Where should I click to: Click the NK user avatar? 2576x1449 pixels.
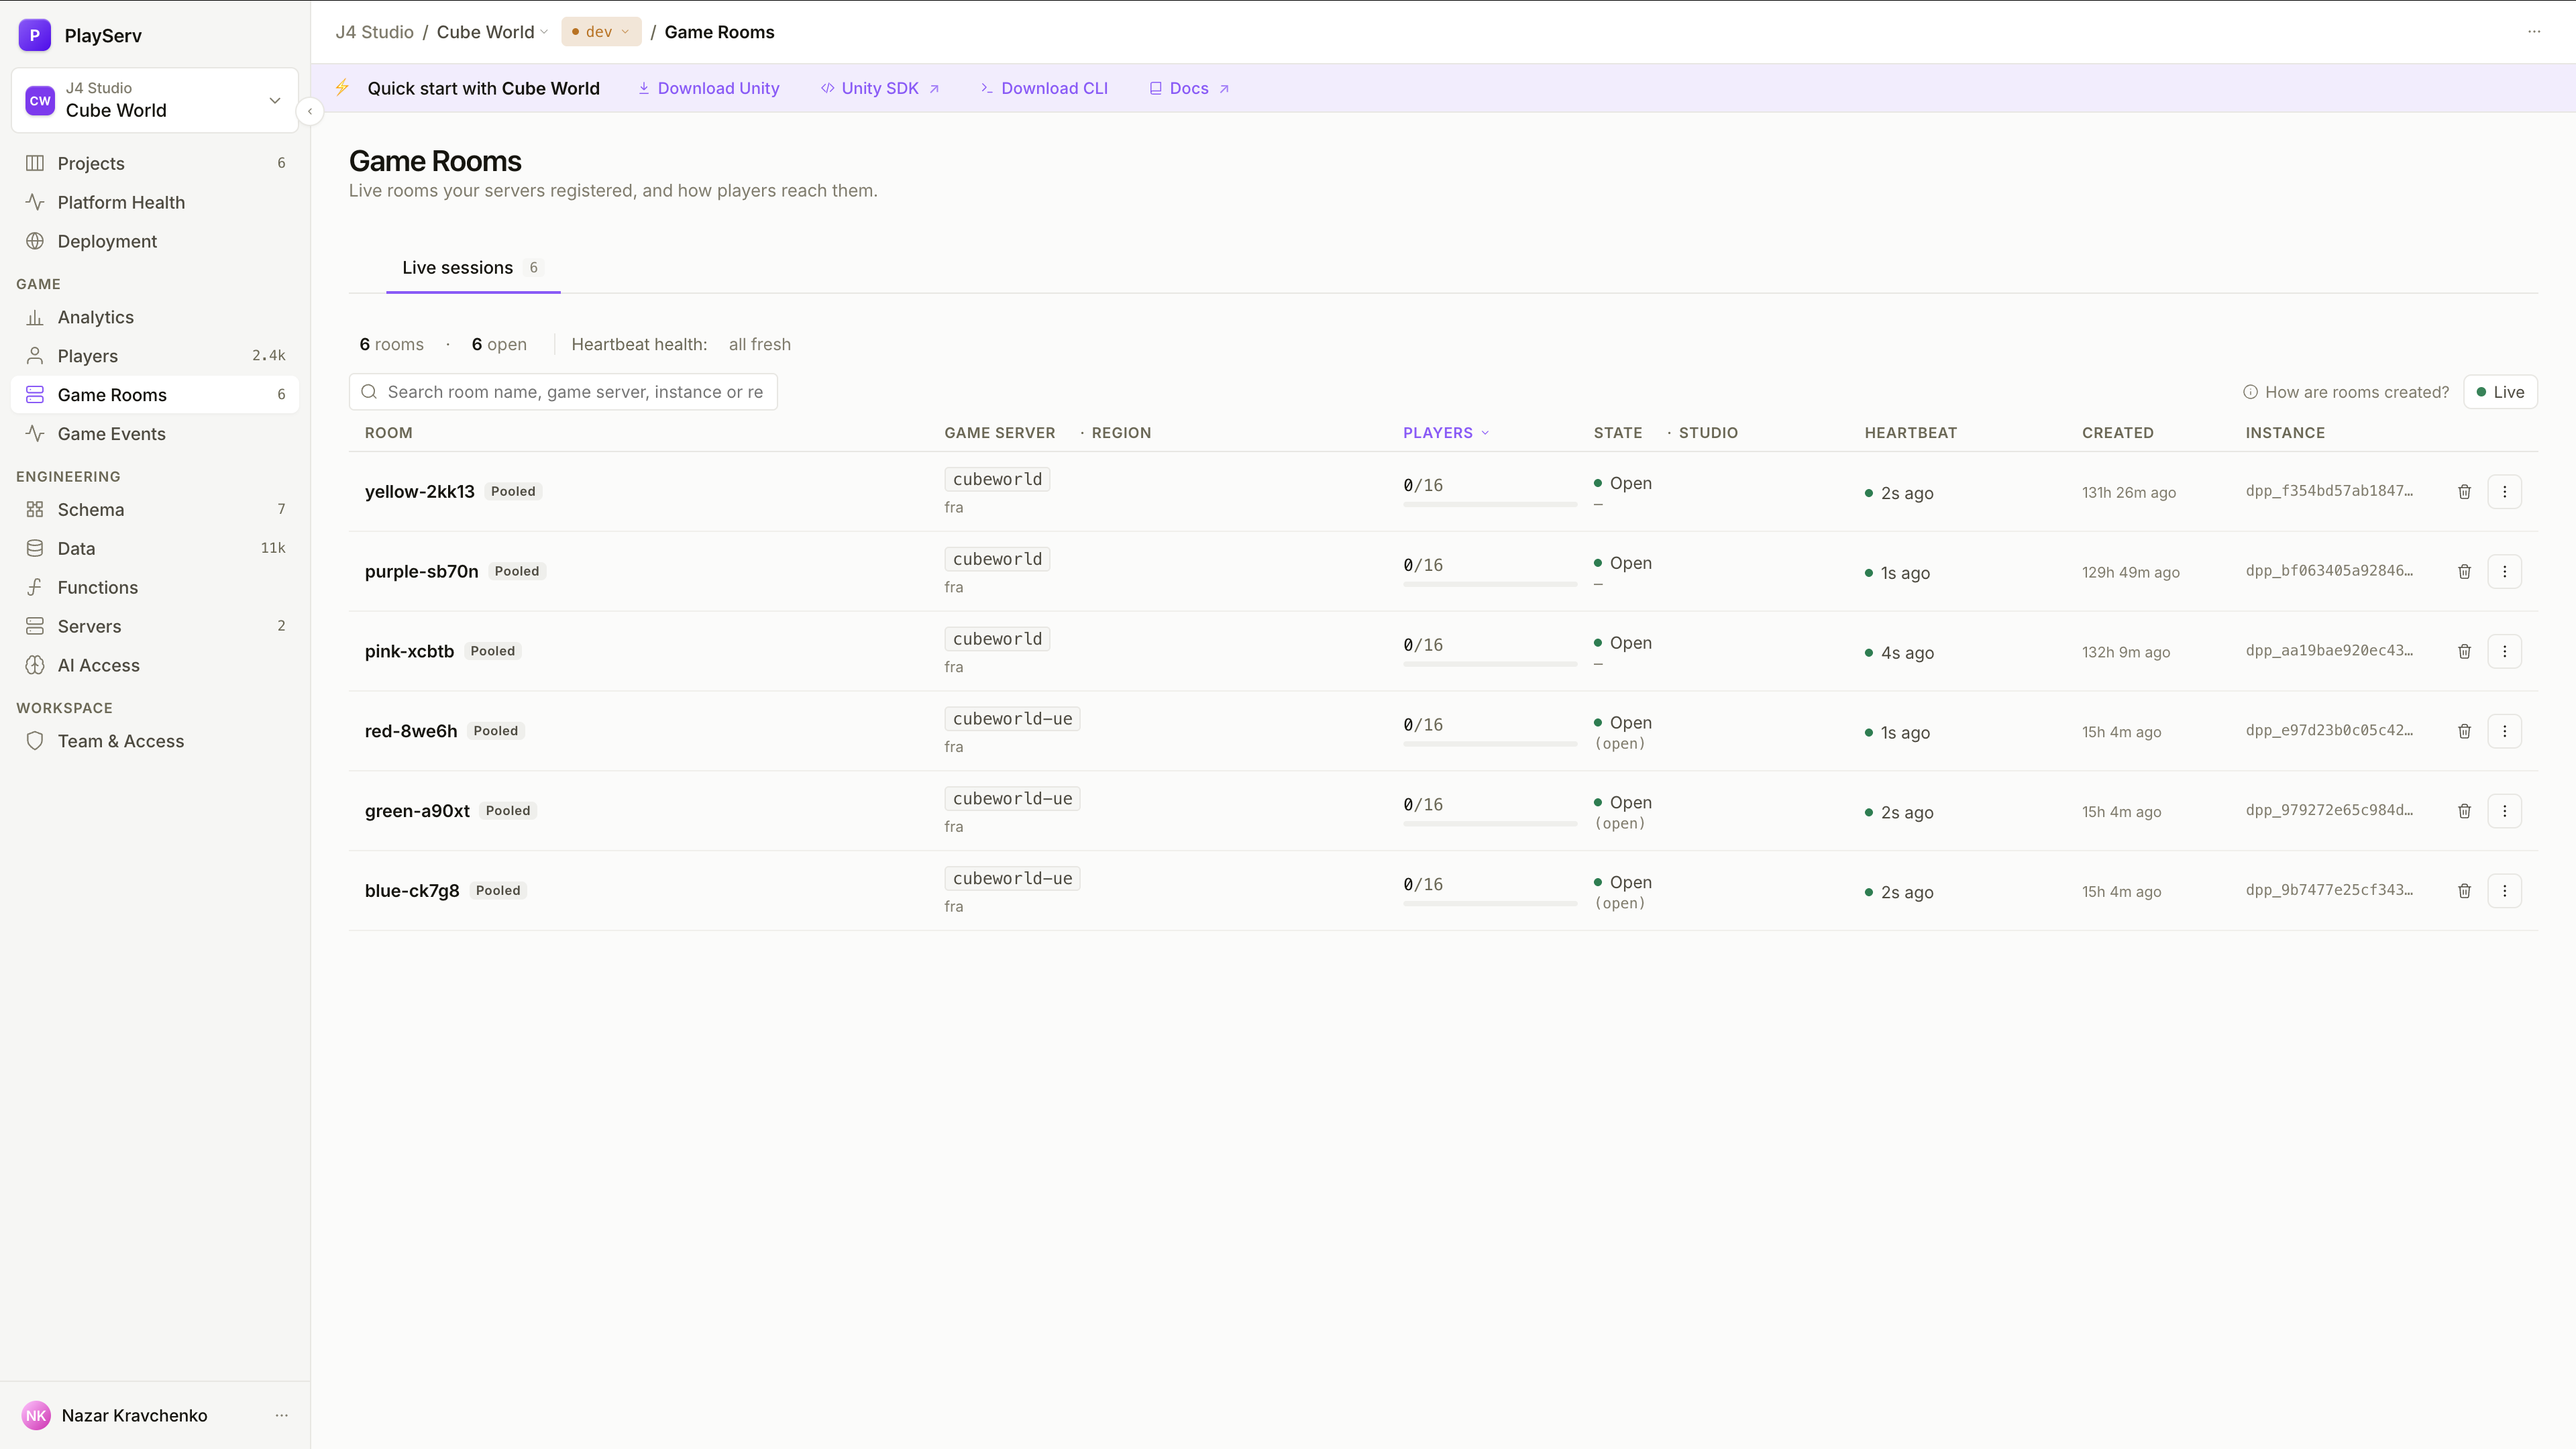pos(36,1415)
